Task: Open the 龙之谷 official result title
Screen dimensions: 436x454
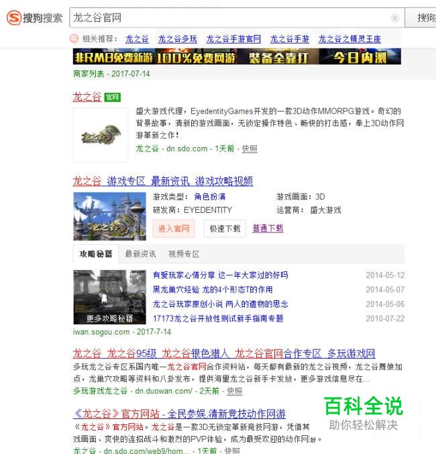Action: tap(87, 97)
